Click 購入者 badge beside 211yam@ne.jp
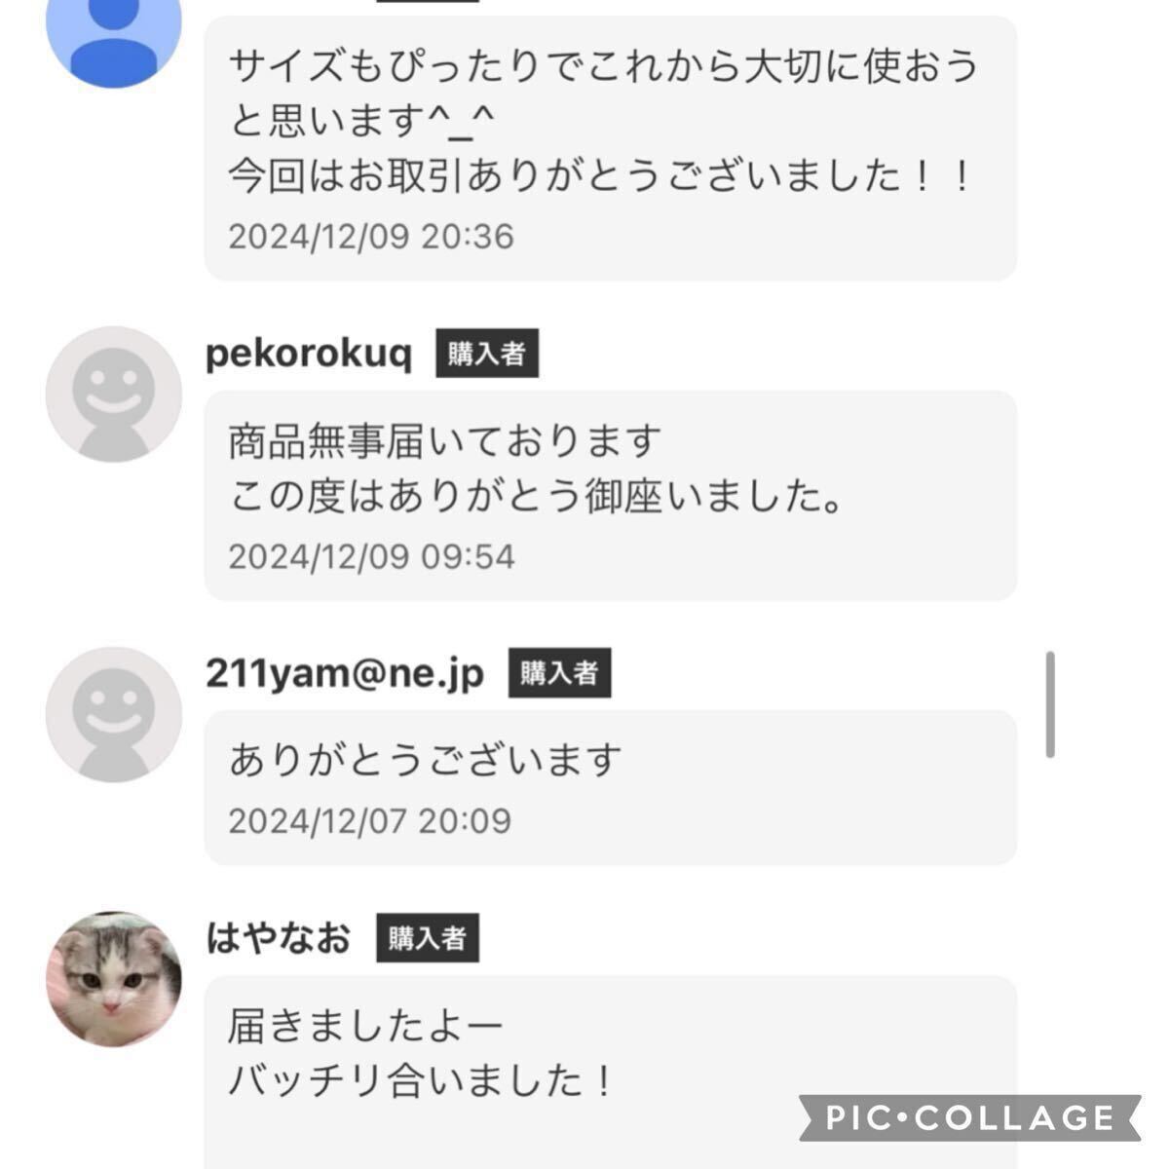This screenshot has width=1169, height=1169. (559, 673)
